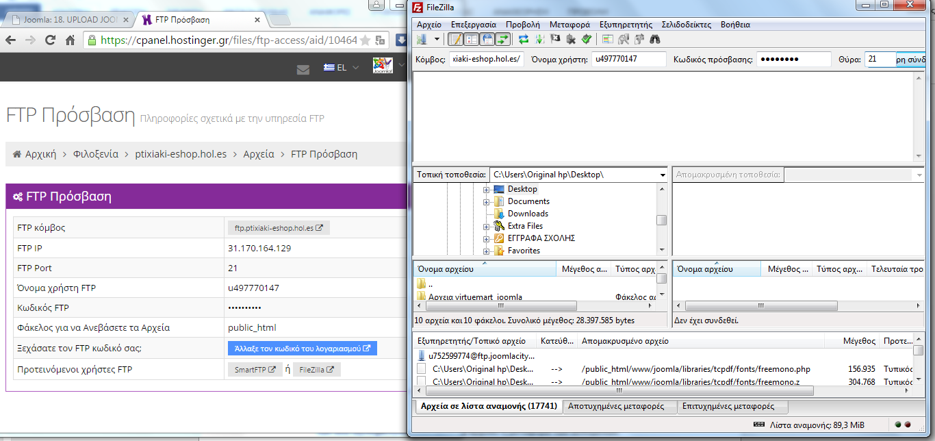The image size is (935, 441).
Task: Sort local files by Όνομα αρχείου header
Action: tap(485, 269)
